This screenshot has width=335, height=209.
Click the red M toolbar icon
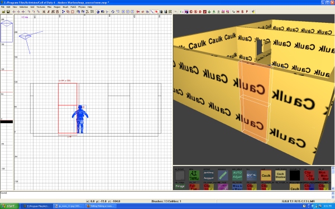pos(238,12)
